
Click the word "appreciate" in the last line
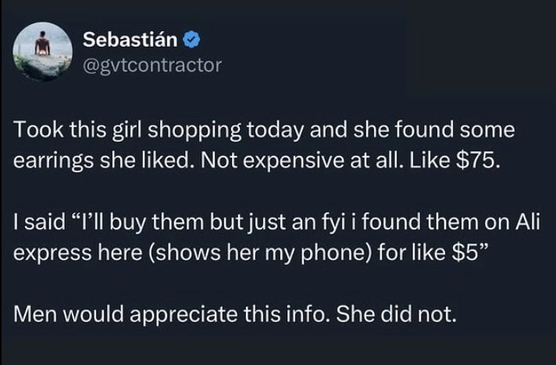tap(184, 315)
